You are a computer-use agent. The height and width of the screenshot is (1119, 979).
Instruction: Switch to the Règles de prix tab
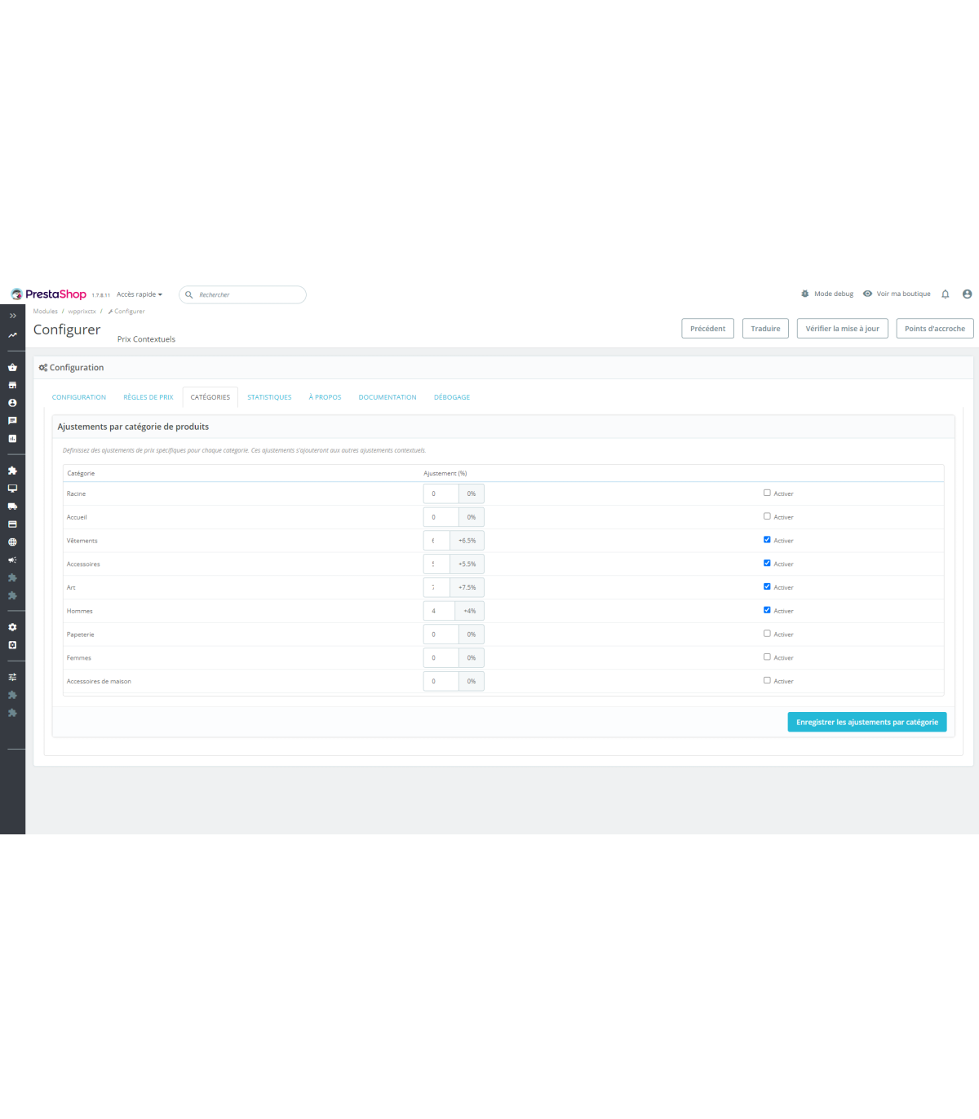click(x=148, y=397)
